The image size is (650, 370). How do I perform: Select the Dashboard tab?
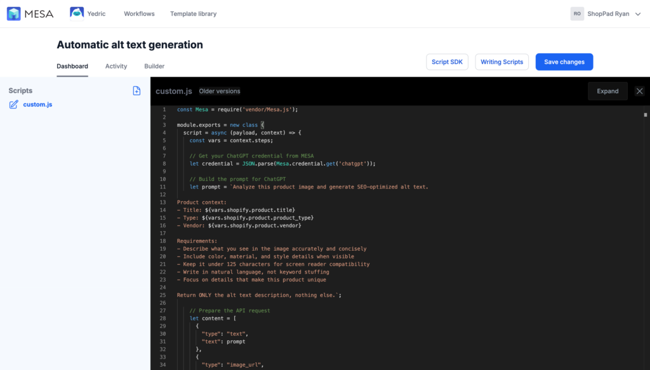72,66
